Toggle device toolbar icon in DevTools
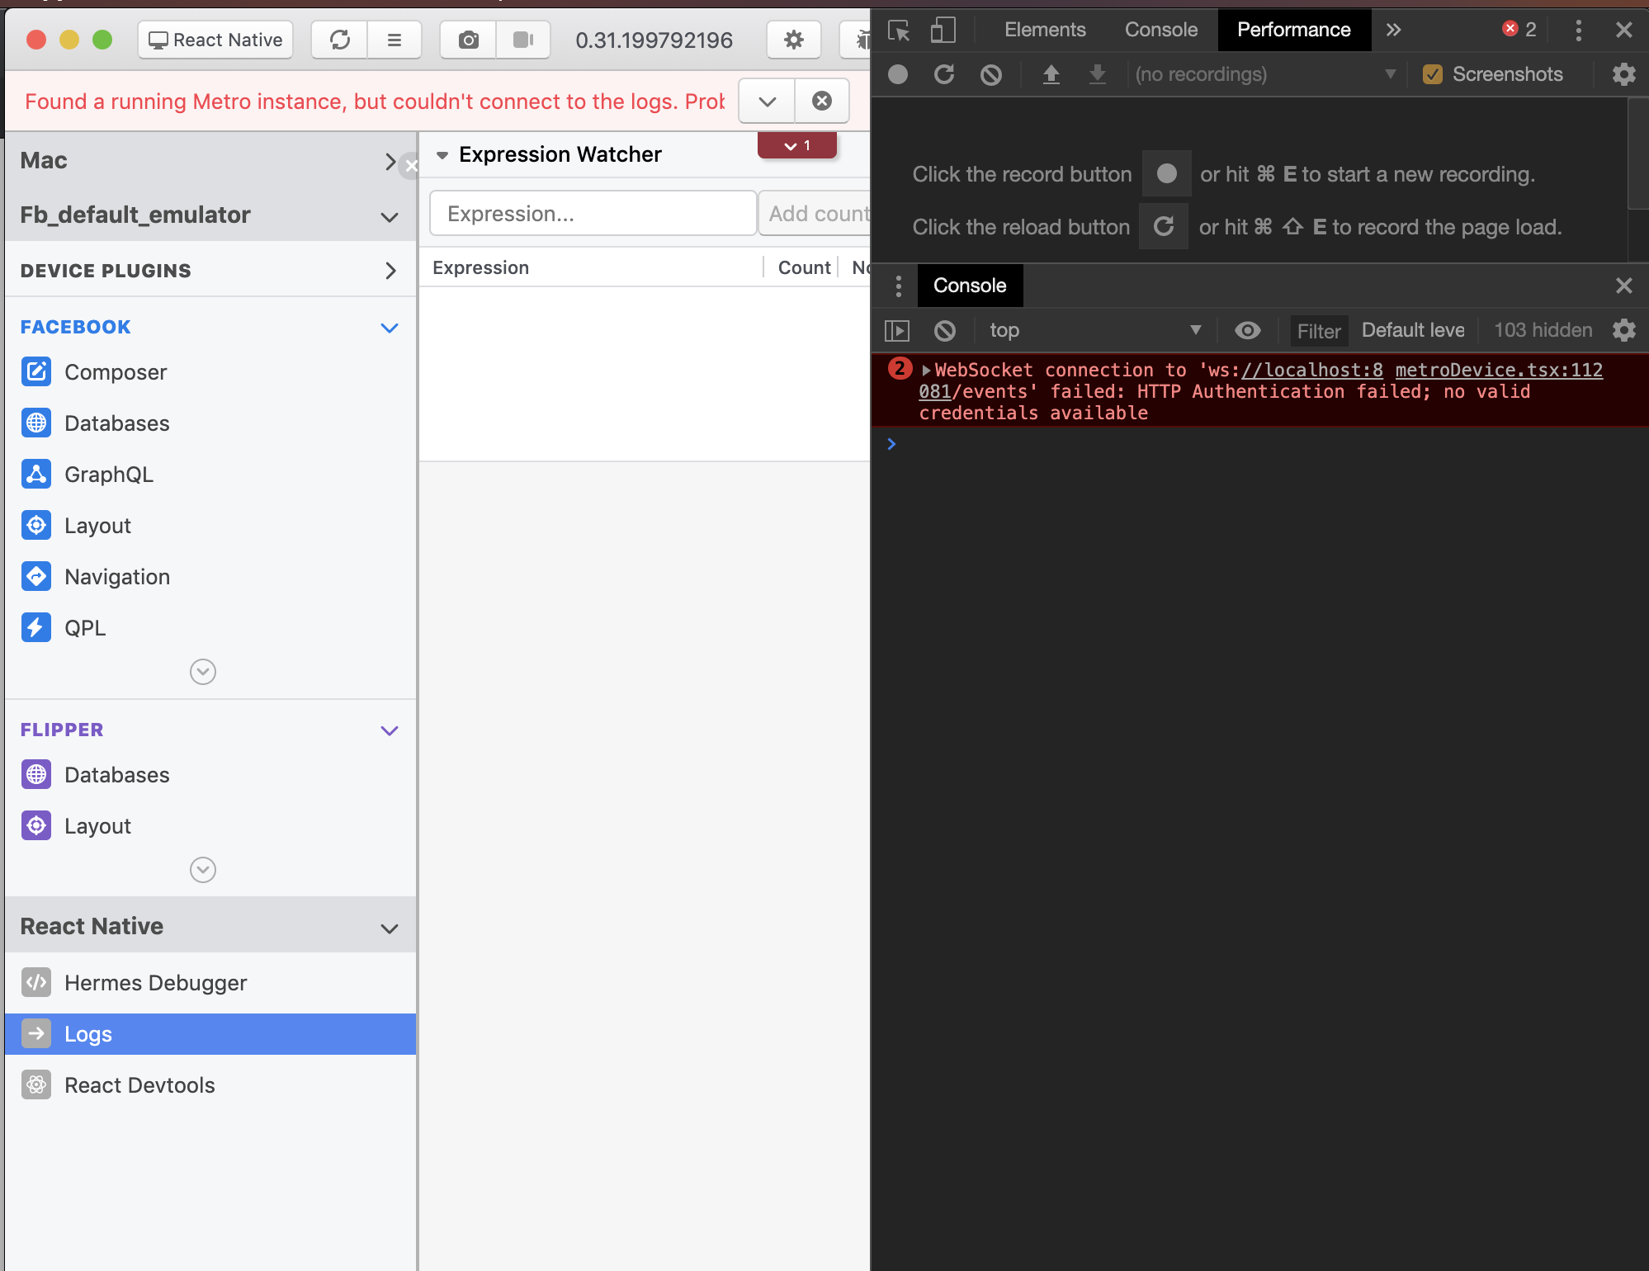Screen dimensions: 1649x1271 (x=943, y=31)
